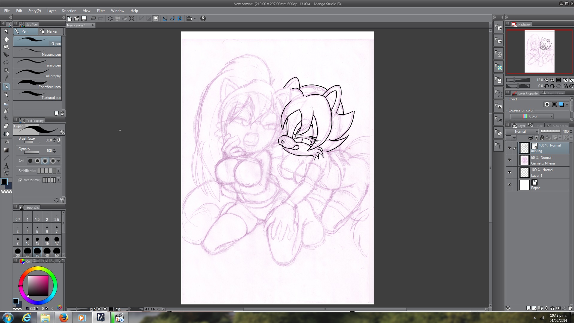Create a new canvas from the toolbar
Viewport: 574px width, 323px height.
[69, 19]
